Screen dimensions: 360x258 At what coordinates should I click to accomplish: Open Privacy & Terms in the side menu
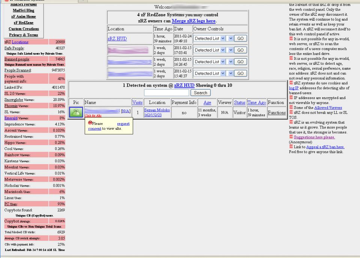coord(23,35)
